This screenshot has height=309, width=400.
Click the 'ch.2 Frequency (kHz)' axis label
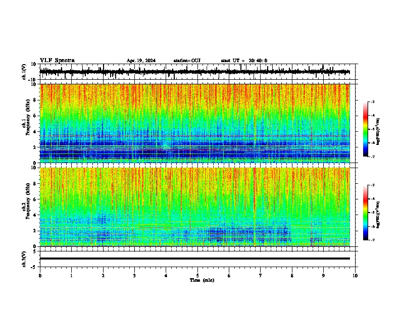click(26, 201)
